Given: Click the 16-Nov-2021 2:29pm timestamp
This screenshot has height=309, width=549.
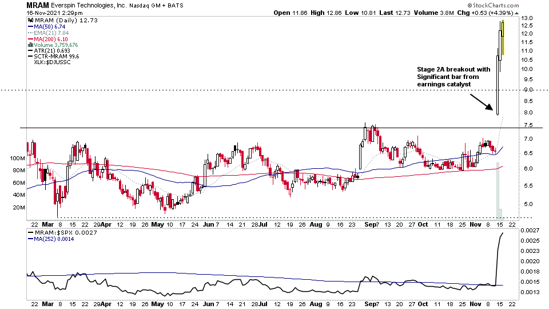Looking at the screenshot, I should 55,13.
